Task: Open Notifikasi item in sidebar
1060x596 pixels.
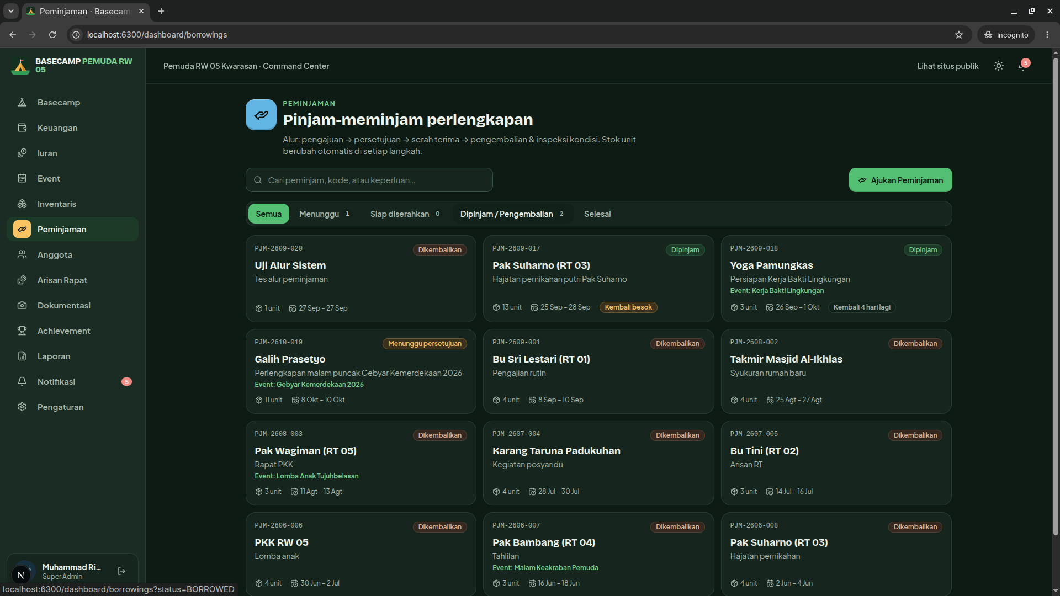Action: coord(72,382)
